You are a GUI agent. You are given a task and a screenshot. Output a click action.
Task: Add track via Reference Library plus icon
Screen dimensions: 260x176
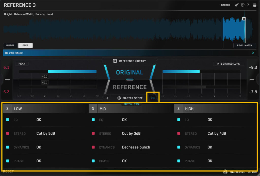click(x=115, y=61)
